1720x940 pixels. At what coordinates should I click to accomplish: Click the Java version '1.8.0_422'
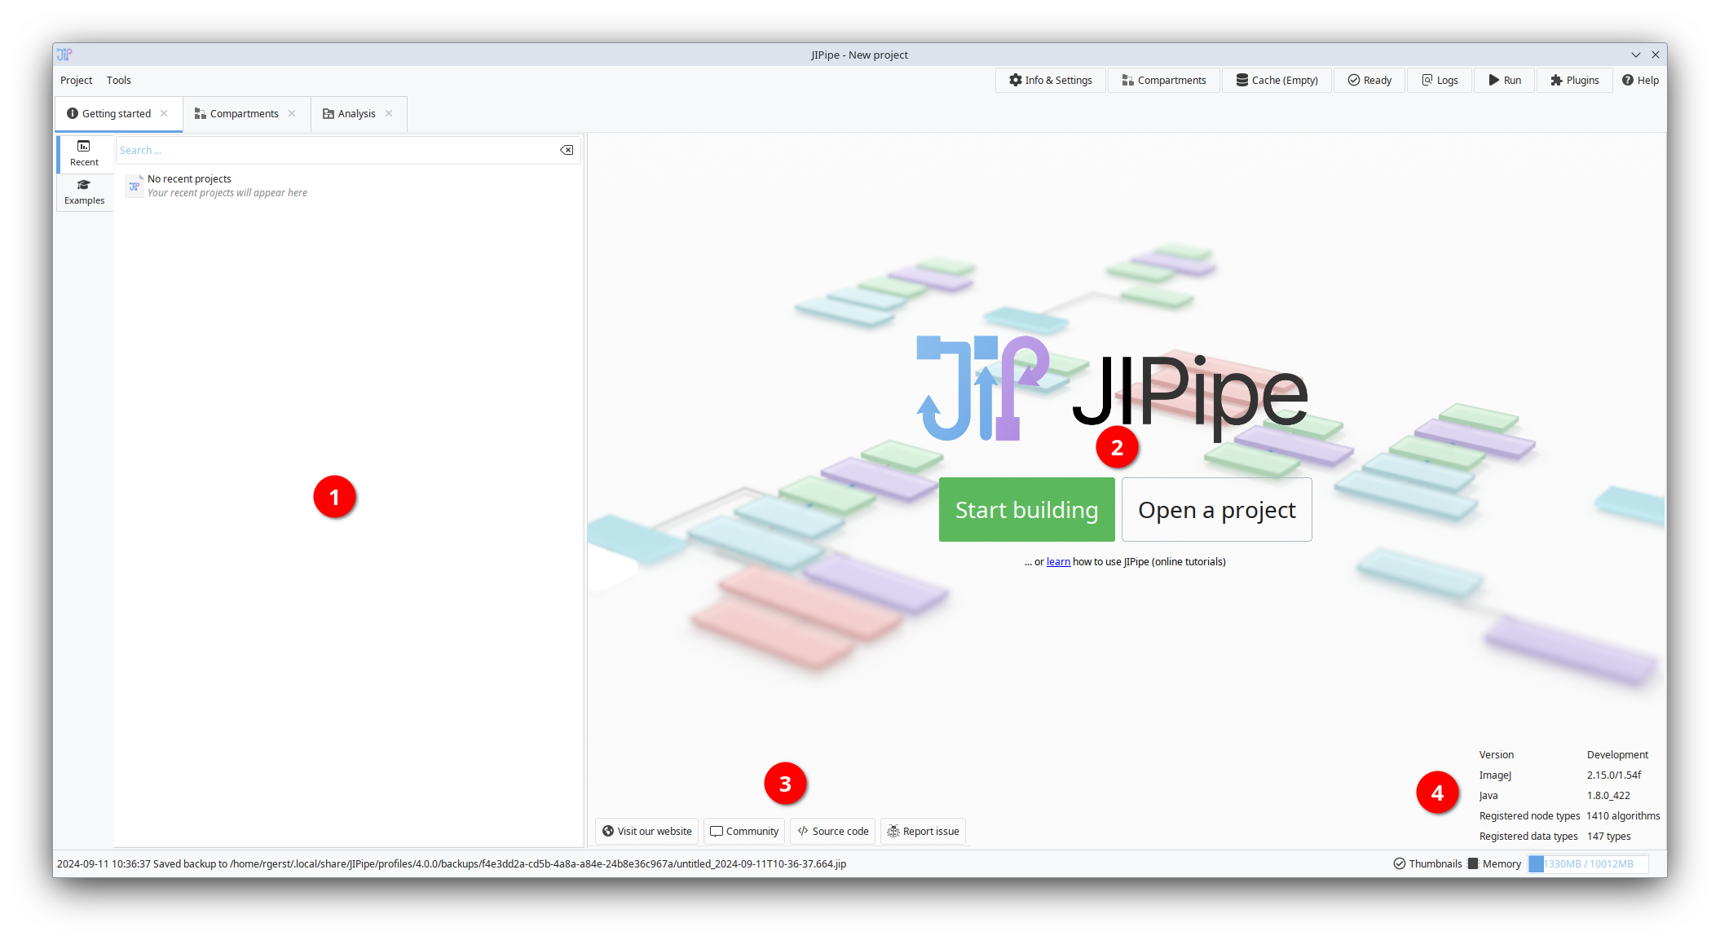click(x=1608, y=795)
